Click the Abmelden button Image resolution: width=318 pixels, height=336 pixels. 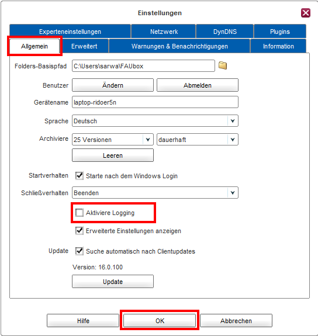click(x=197, y=85)
